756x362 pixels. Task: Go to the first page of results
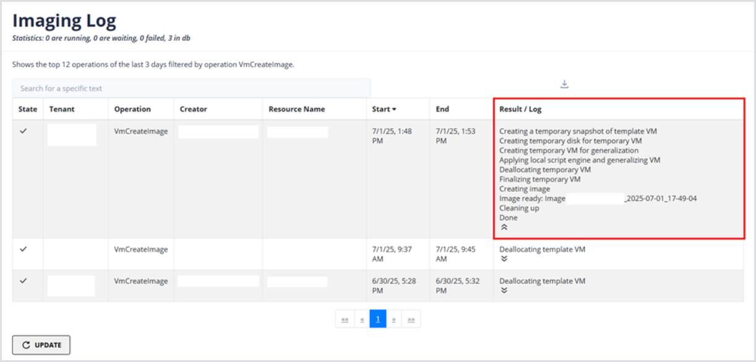click(345, 319)
